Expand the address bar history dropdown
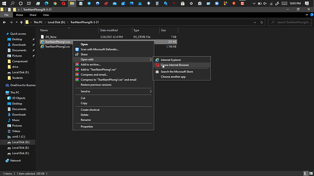Screen dimensions: 314x176 tap(255, 22)
